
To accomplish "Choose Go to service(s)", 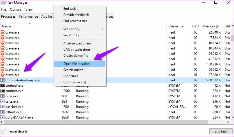I will [75, 82].
